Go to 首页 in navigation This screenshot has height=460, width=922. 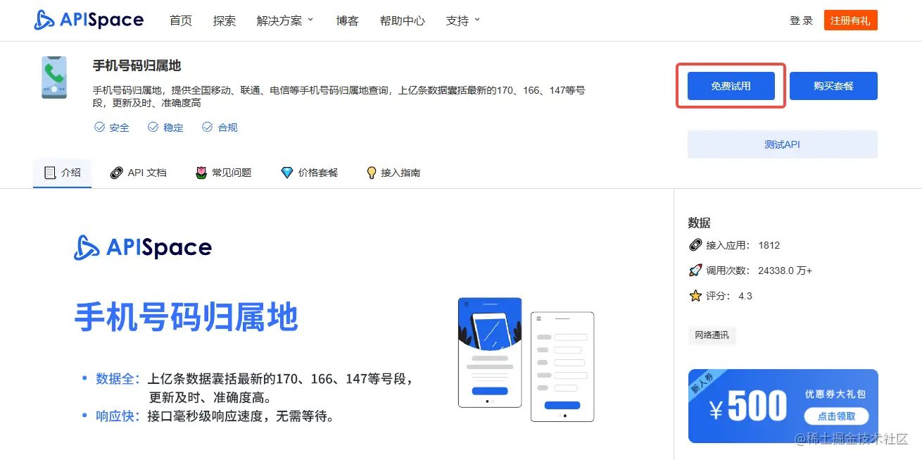181,20
